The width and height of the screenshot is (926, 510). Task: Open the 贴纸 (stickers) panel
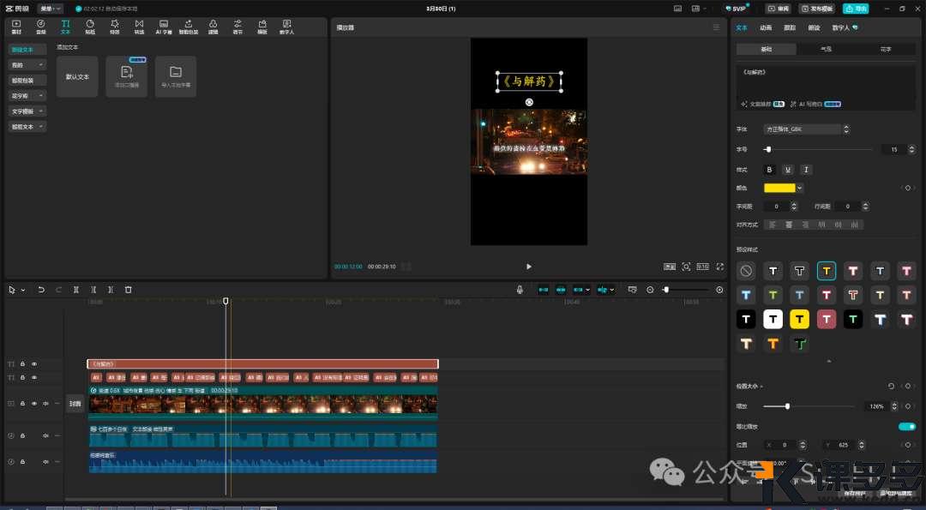(90, 26)
